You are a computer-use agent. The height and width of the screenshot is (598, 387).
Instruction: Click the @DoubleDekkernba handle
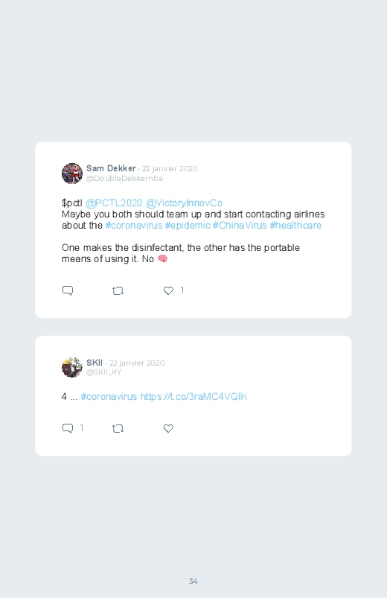[124, 179]
